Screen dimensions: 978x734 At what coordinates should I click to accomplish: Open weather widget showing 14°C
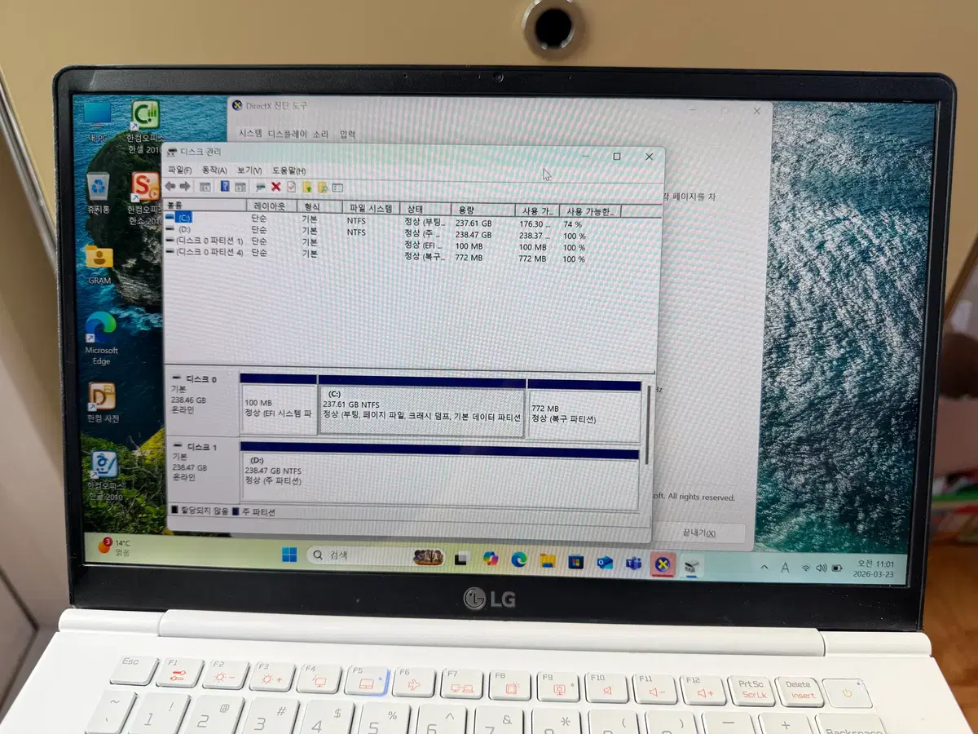coord(116,547)
